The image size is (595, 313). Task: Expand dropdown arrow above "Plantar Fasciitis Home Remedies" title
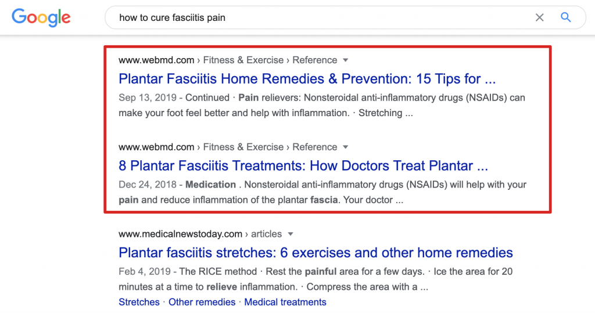pos(345,60)
